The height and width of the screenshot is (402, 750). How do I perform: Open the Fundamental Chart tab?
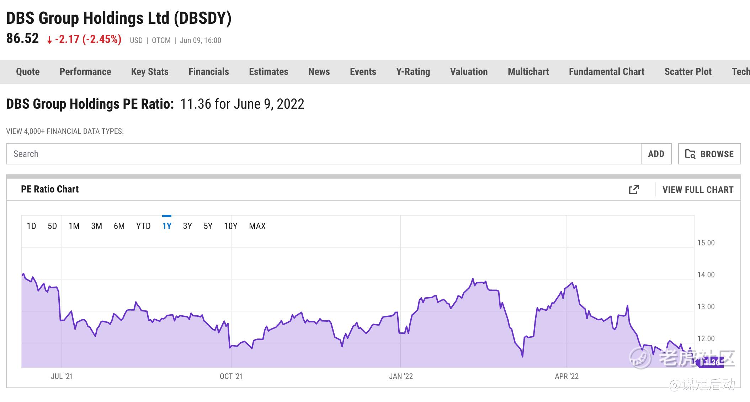pos(606,72)
